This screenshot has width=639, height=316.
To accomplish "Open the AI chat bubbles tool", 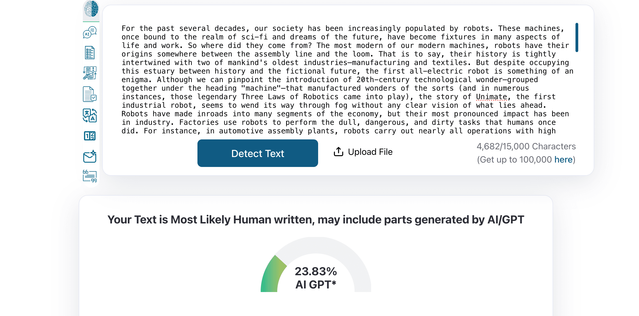I will pyautogui.click(x=90, y=32).
